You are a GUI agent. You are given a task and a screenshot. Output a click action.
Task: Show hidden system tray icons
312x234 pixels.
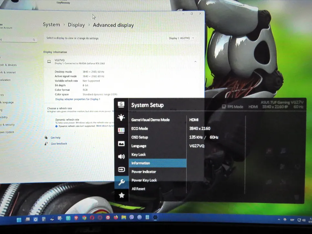[x=279, y=219]
